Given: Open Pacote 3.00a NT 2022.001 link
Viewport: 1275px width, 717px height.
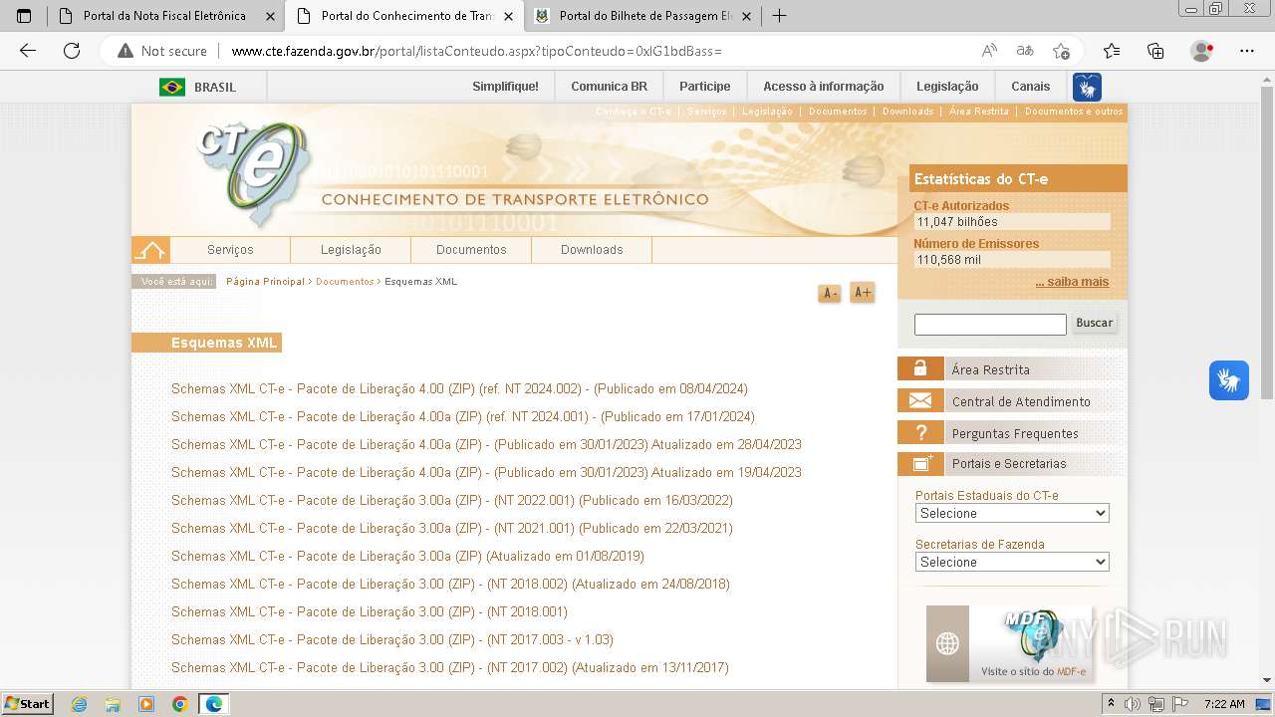Looking at the screenshot, I should 452,501.
